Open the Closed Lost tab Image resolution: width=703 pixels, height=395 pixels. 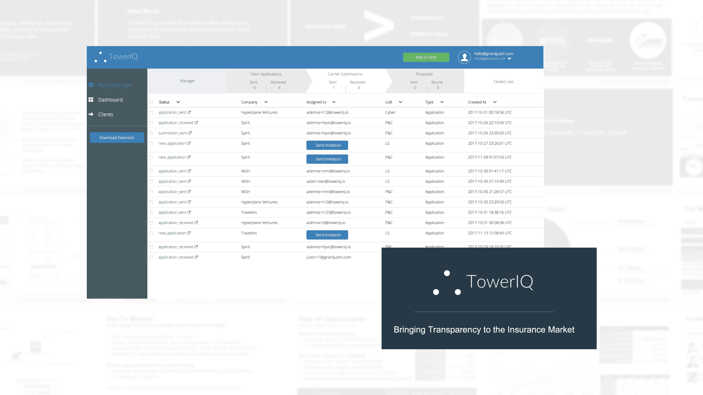(503, 81)
